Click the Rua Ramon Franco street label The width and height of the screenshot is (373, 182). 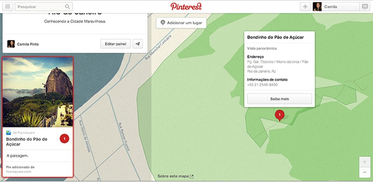[124, 137]
